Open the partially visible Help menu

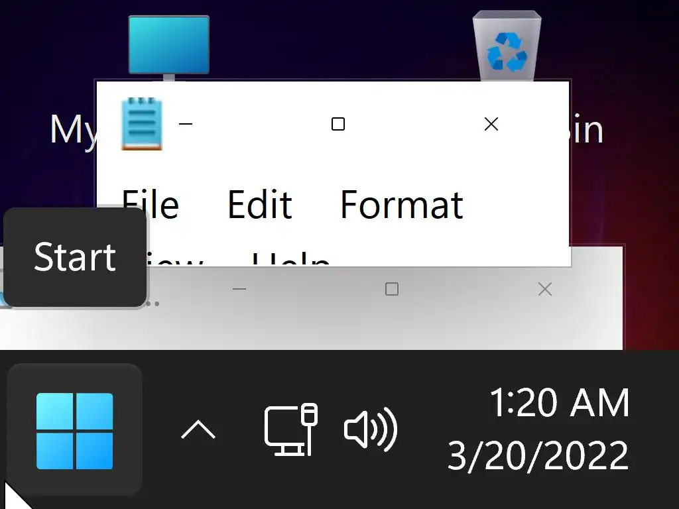pos(290,259)
